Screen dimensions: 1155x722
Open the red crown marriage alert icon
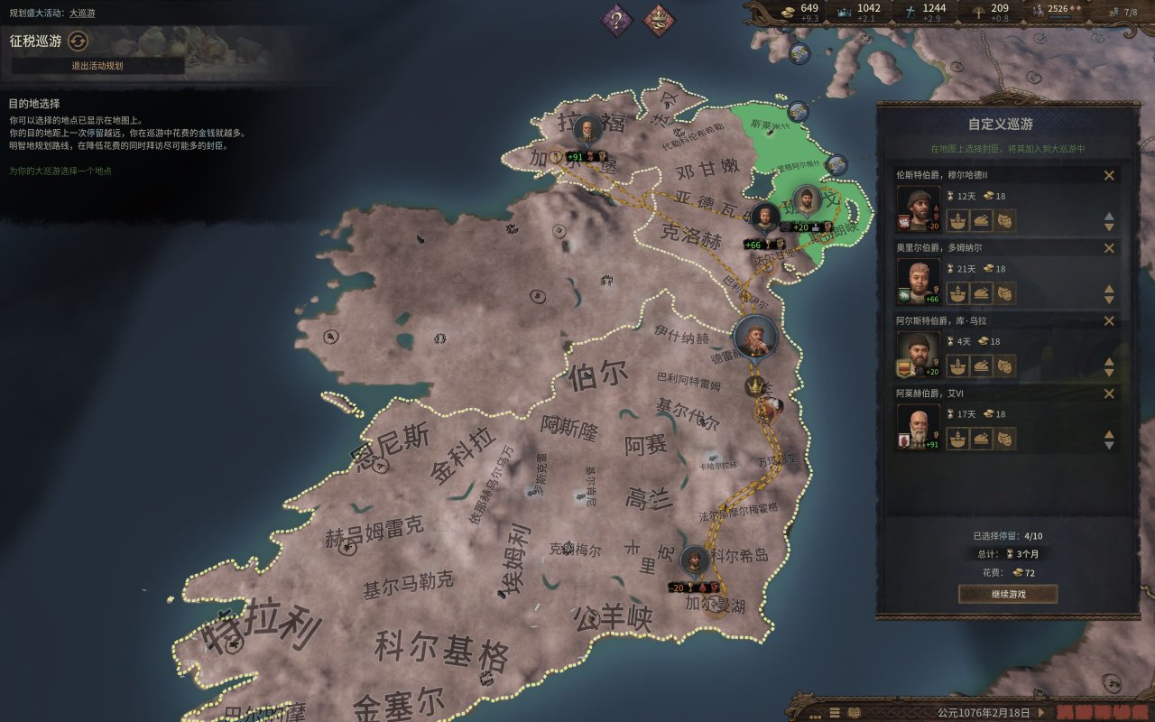tap(660, 20)
